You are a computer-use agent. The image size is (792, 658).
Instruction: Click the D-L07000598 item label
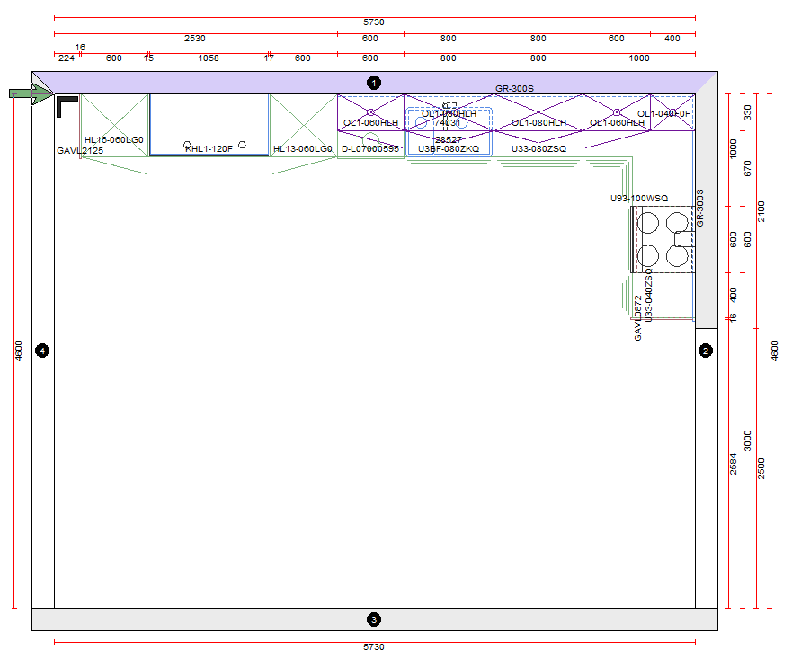[x=370, y=149]
